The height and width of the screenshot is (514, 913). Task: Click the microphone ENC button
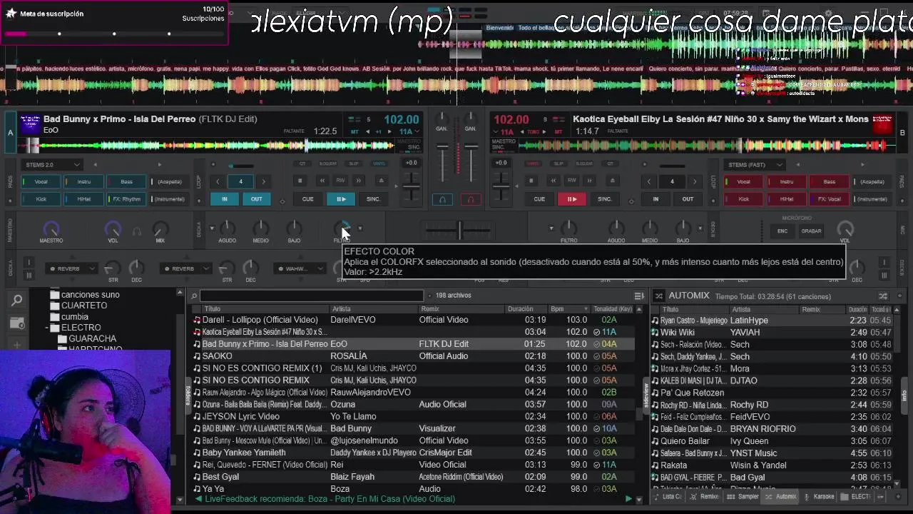[x=782, y=231]
